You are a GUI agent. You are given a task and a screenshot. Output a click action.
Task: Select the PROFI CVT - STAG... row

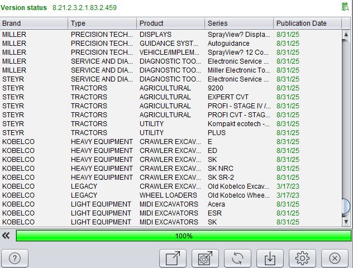(x=171, y=115)
